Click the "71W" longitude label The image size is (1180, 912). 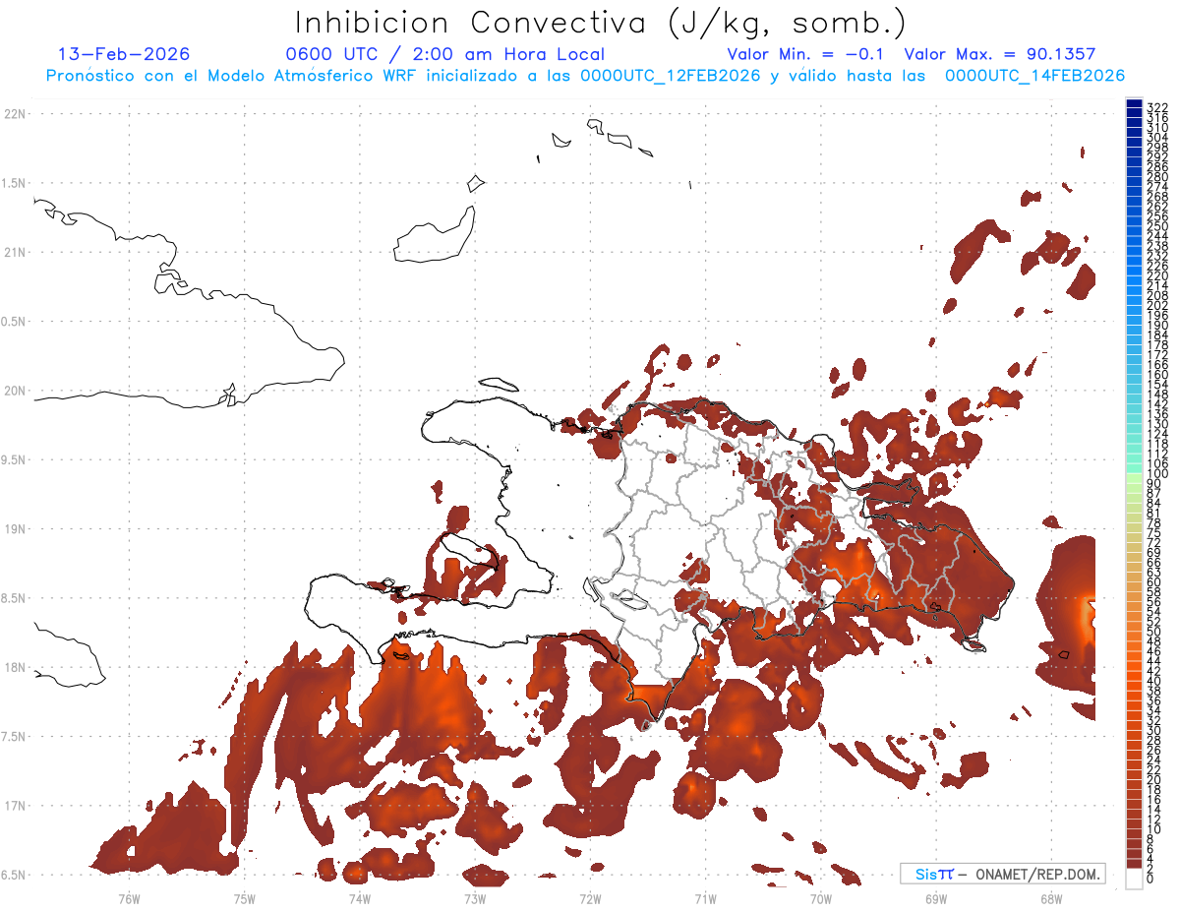[705, 898]
